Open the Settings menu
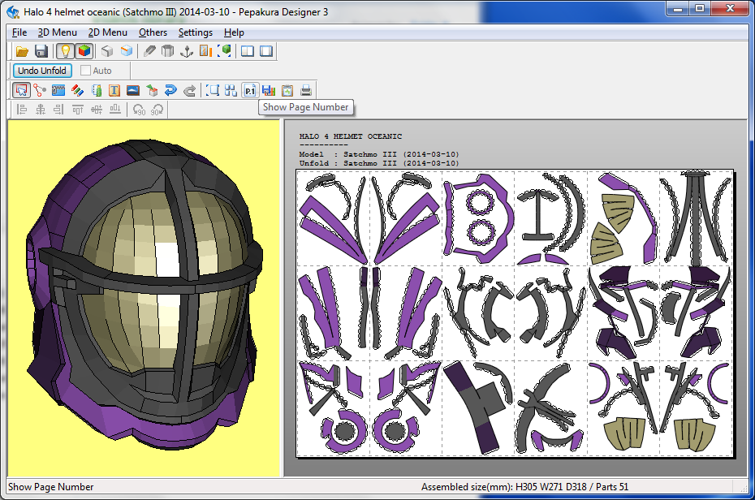The width and height of the screenshot is (755, 500). point(196,32)
